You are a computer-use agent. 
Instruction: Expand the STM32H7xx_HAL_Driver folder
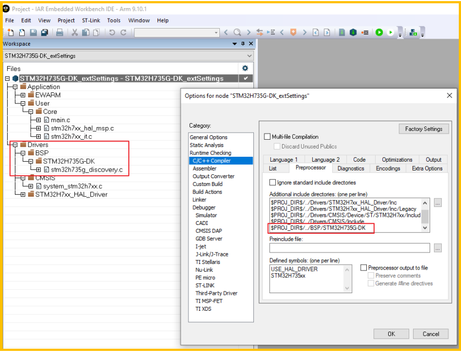pyautogui.click(x=23, y=195)
